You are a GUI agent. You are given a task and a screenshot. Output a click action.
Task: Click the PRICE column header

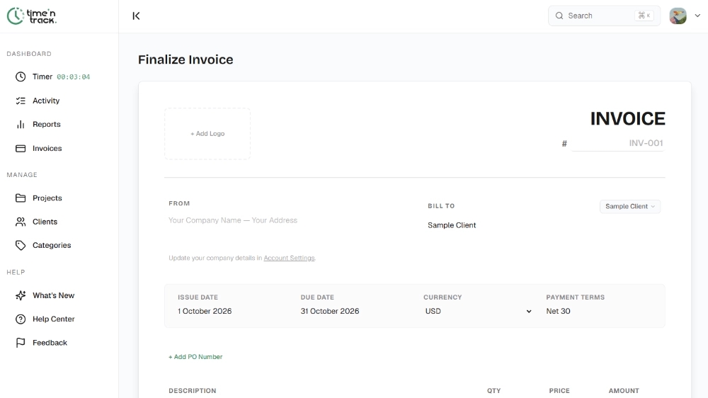[559, 391]
